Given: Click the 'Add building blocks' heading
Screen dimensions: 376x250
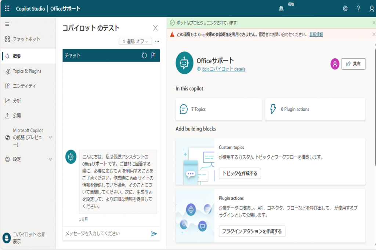Looking at the screenshot, I should [x=196, y=129].
